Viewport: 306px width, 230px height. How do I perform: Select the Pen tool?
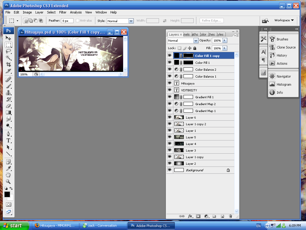click(8, 134)
